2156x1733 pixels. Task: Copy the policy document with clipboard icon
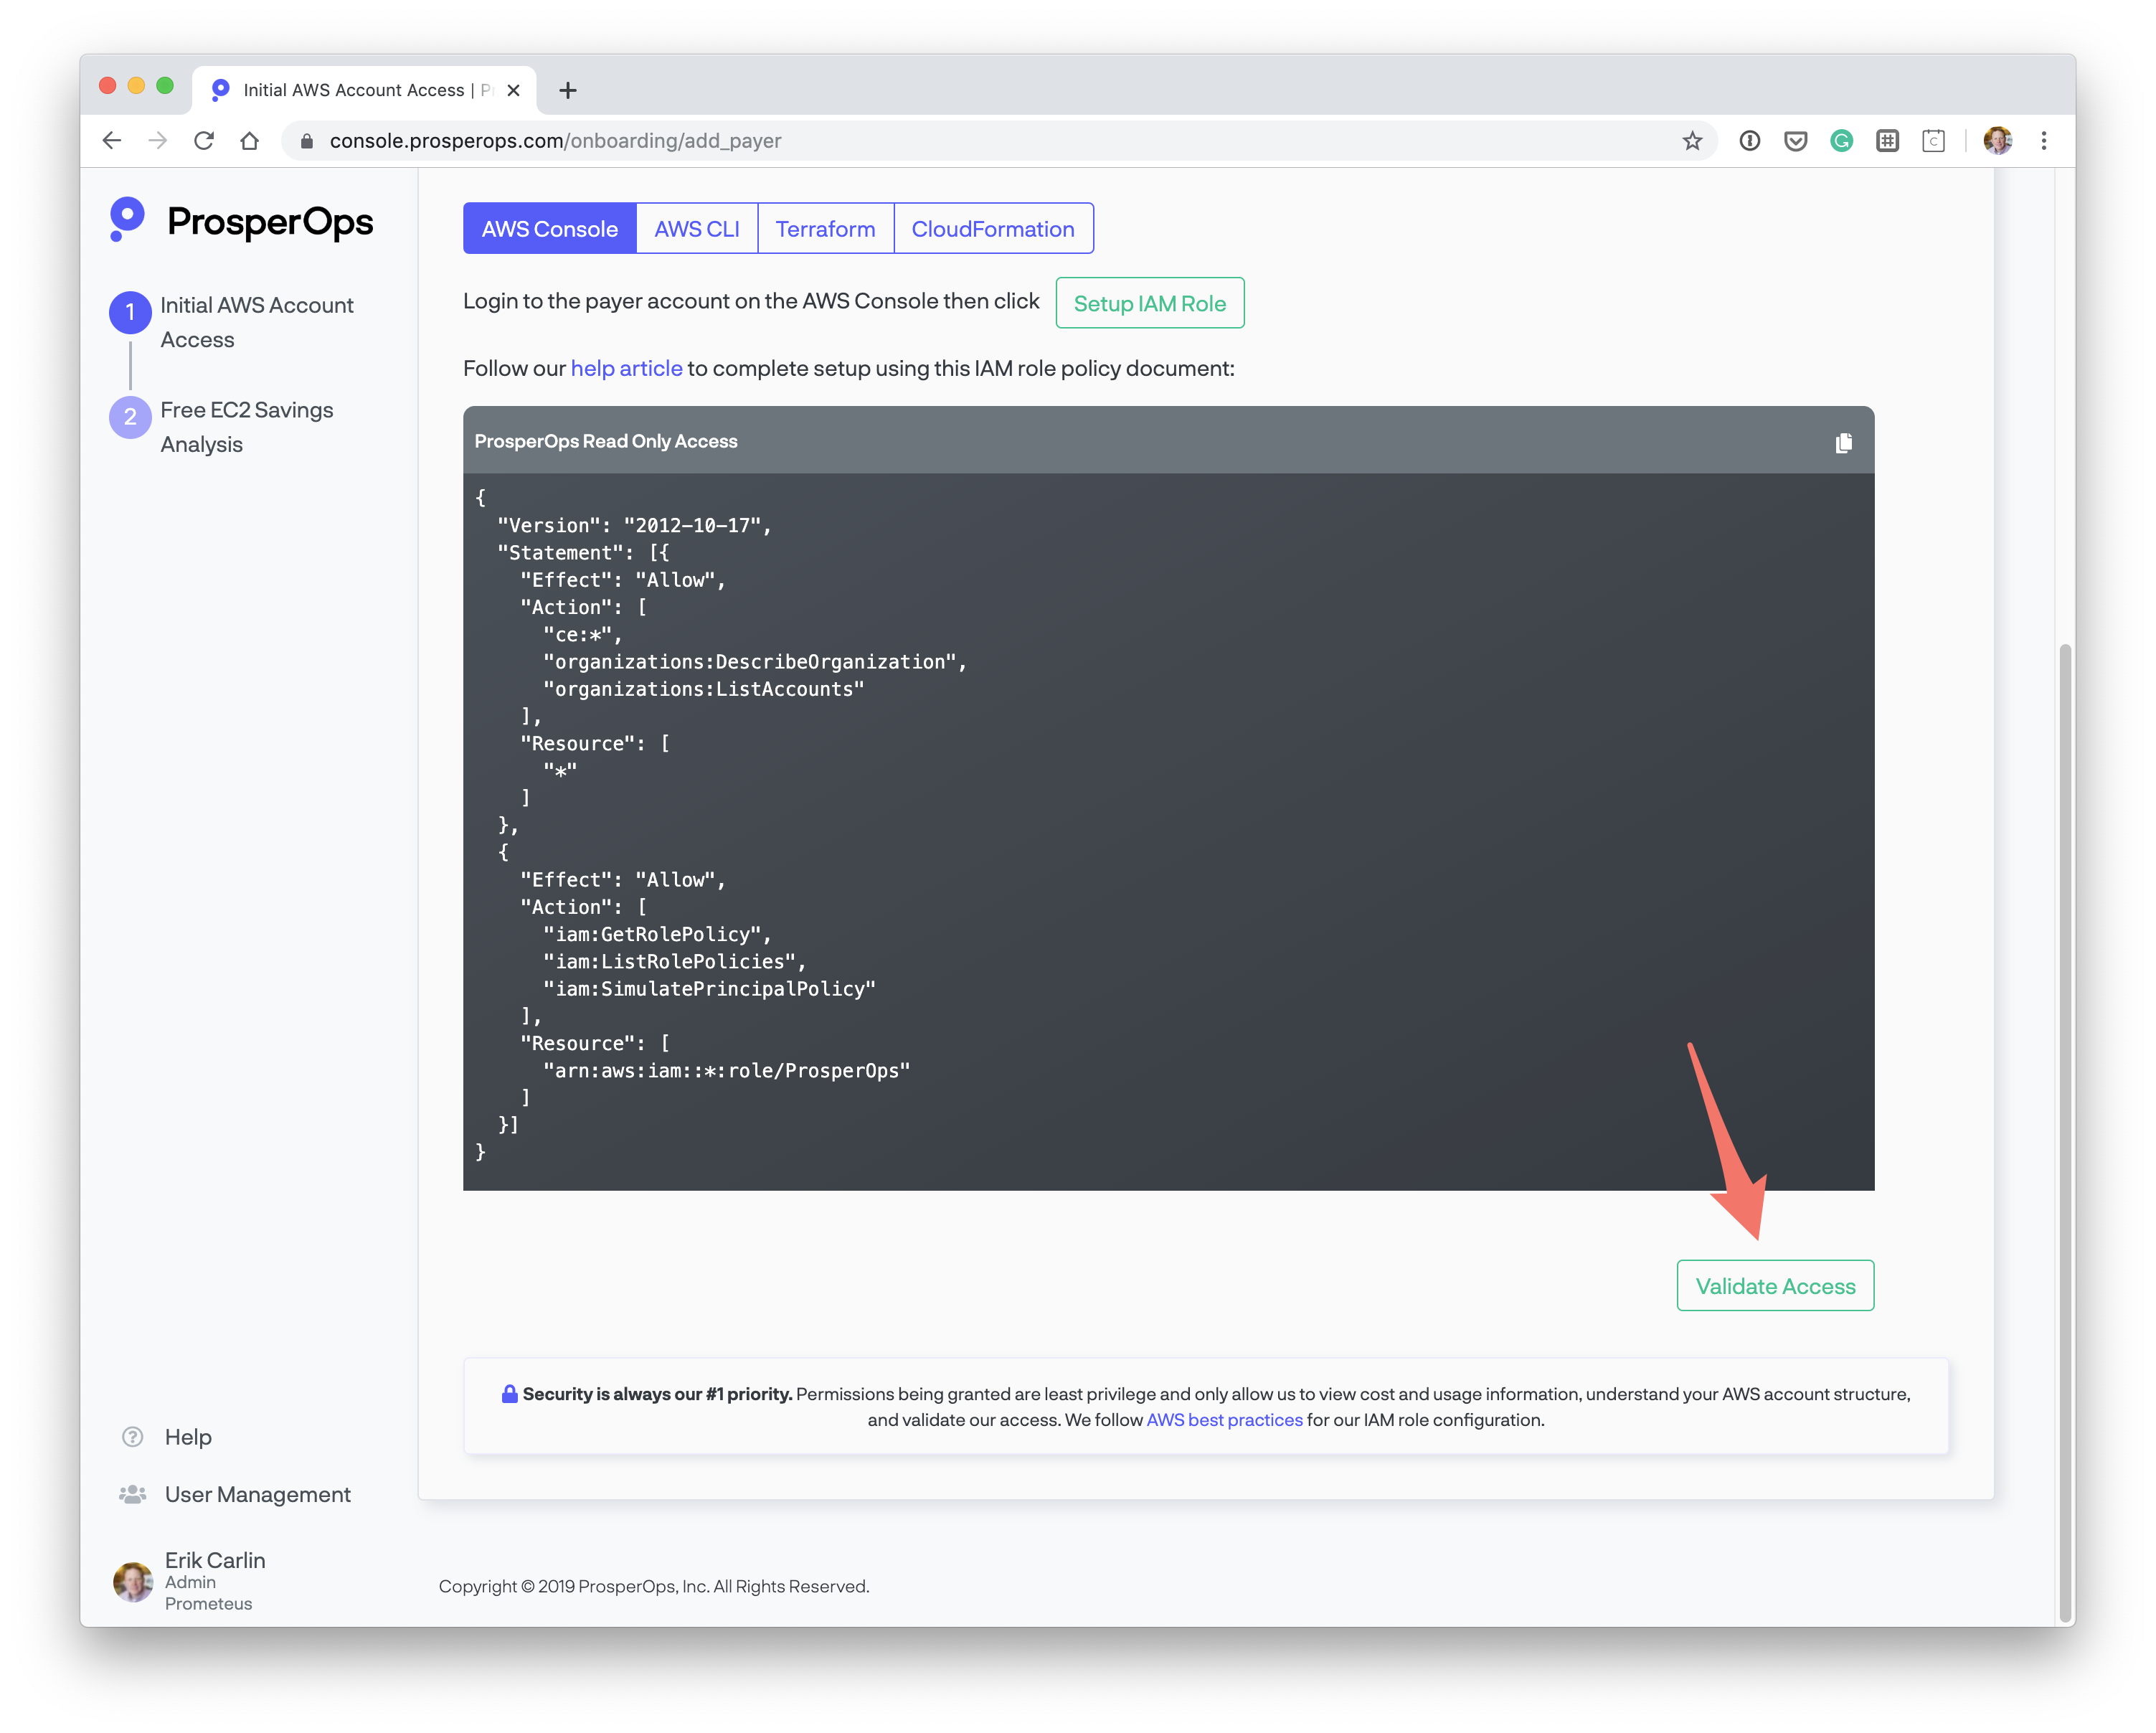[x=1843, y=442]
